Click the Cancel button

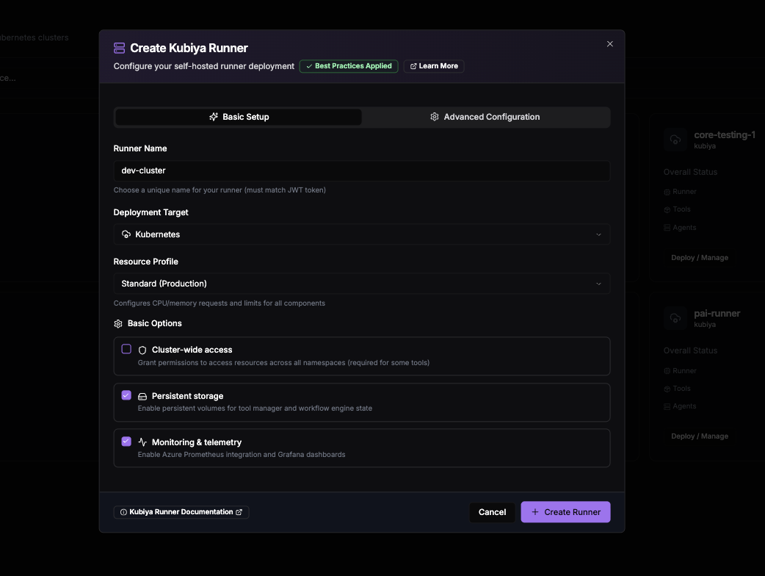[493, 512]
